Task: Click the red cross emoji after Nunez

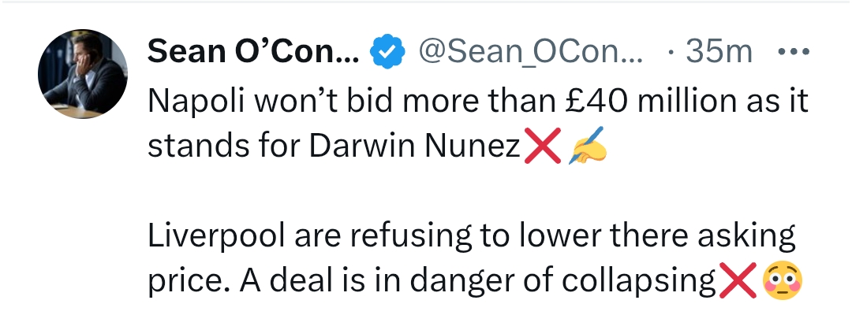Action: 542,147
